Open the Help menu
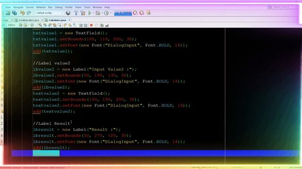 (107, 7)
